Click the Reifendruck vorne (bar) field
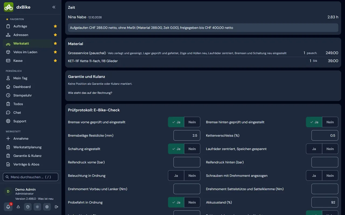The width and height of the screenshot is (345, 215). coord(187,162)
